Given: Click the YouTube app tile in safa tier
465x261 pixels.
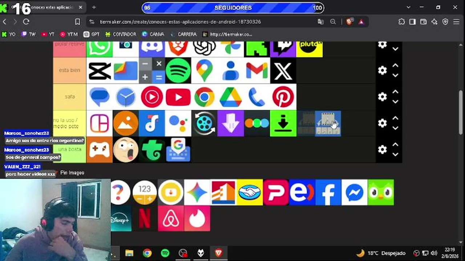Looking at the screenshot, I should (x=178, y=97).
